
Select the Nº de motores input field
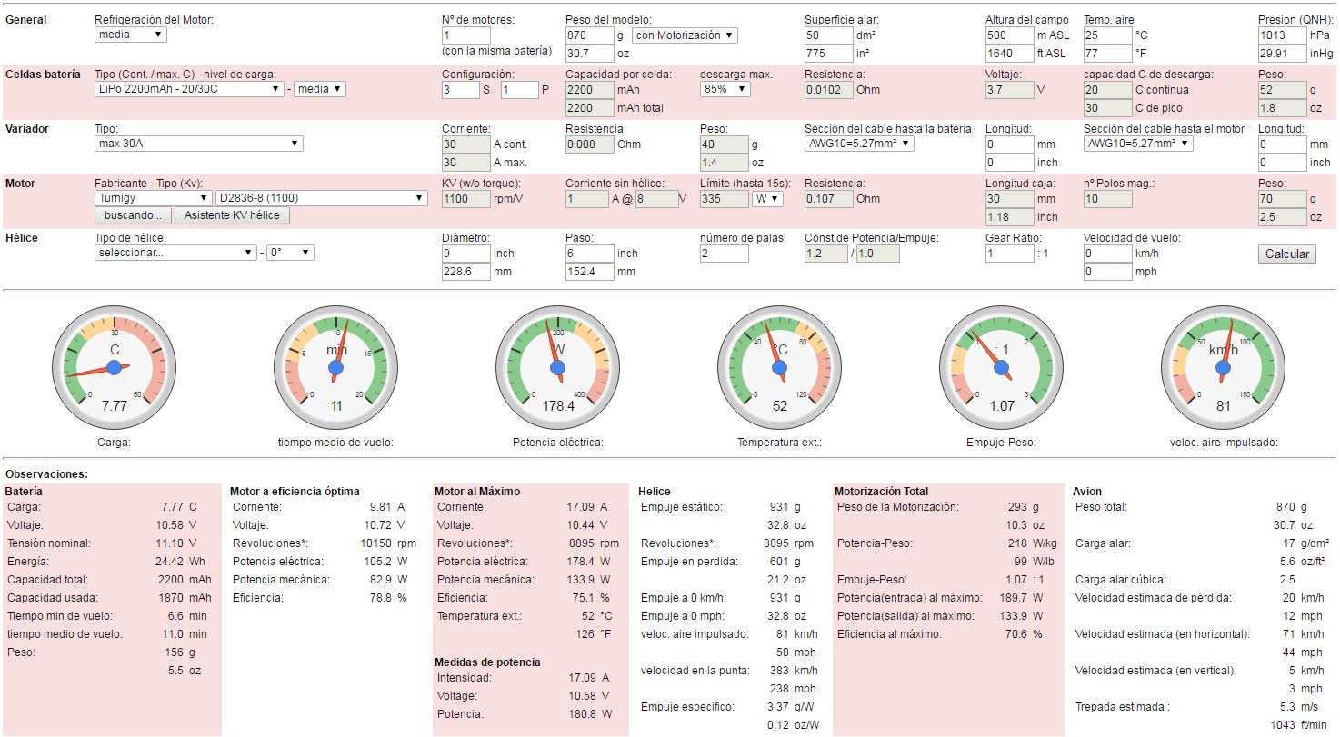pos(465,35)
